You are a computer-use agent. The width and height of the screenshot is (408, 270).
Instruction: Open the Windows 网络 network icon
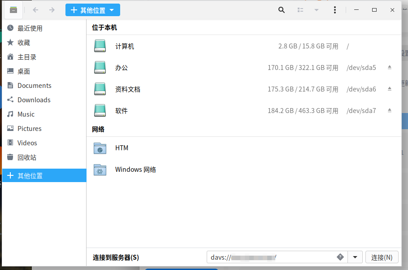click(100, 169)
